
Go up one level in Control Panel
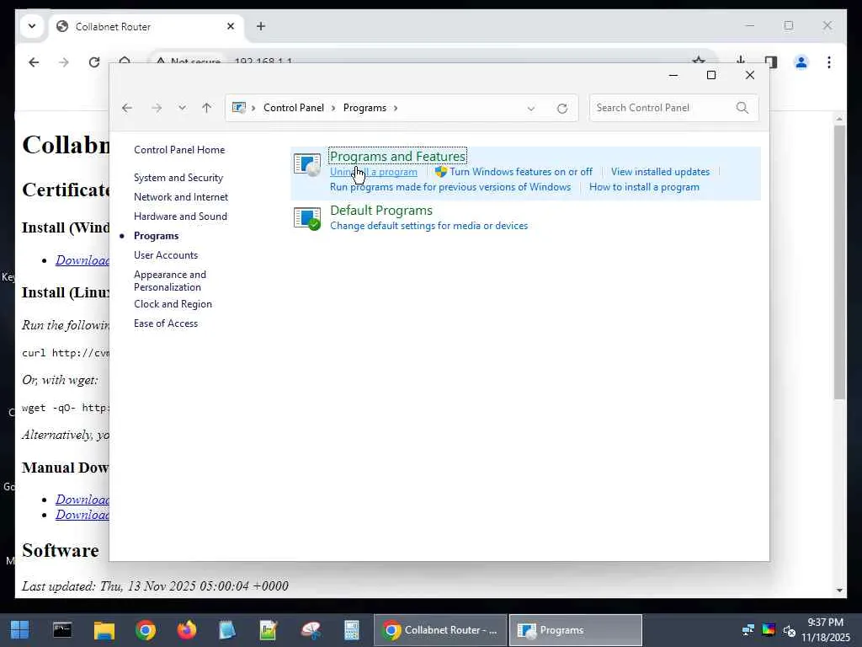207,108
